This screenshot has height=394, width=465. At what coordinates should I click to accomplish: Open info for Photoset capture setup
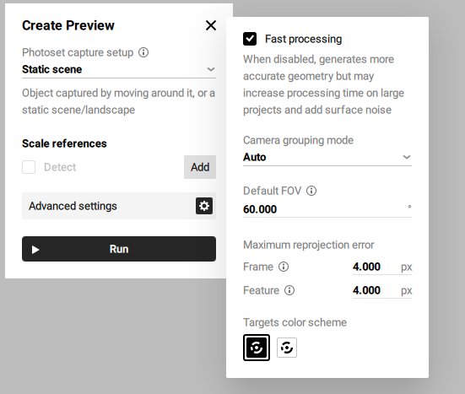(x=143, y=52)
